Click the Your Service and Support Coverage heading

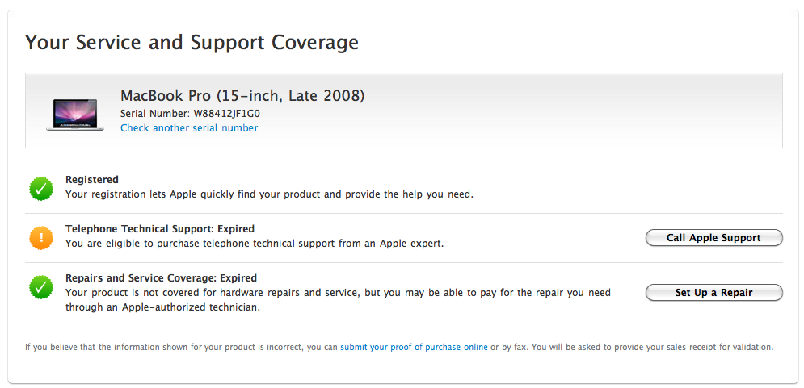click(x=192, y=43)
